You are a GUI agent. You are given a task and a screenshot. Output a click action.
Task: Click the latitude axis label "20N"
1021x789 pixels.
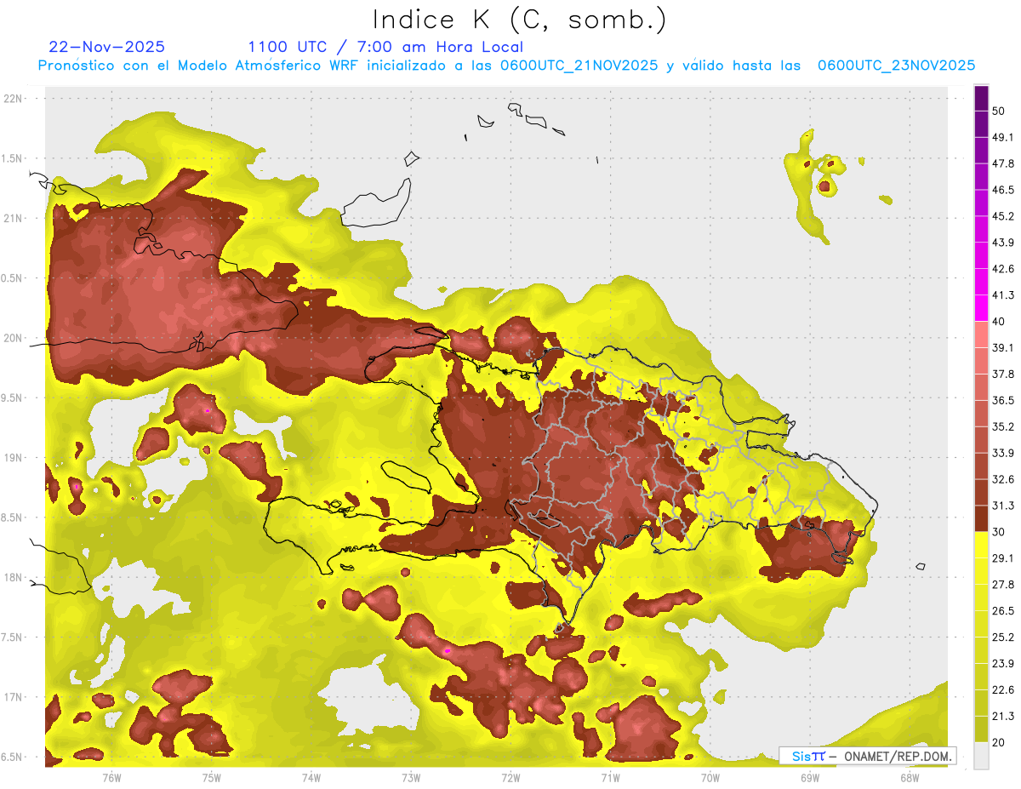(14, 338)
